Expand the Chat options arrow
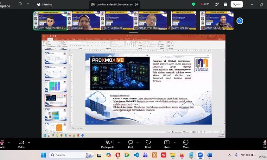The image size is (267, 160). click(137, 142)
